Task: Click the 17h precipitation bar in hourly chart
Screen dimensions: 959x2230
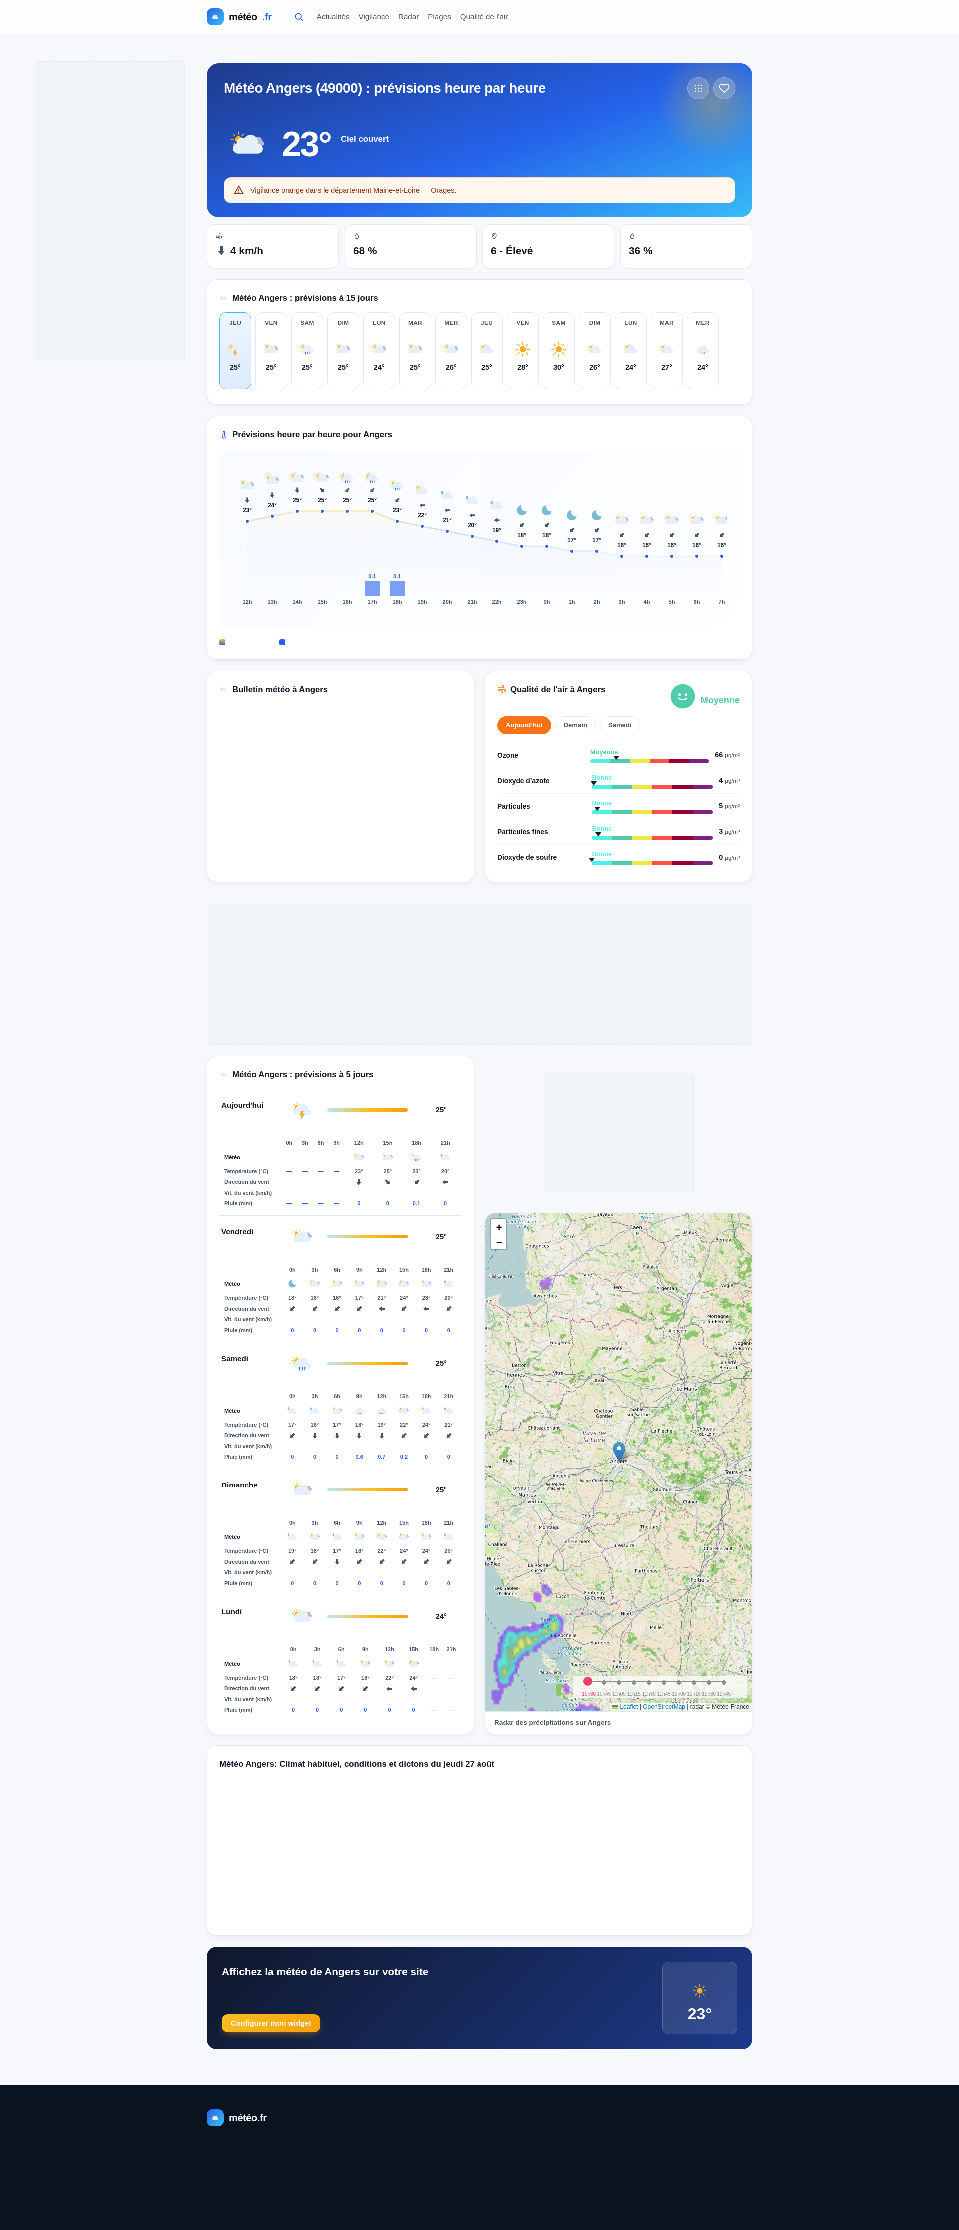Action: (x=372, y=589)
